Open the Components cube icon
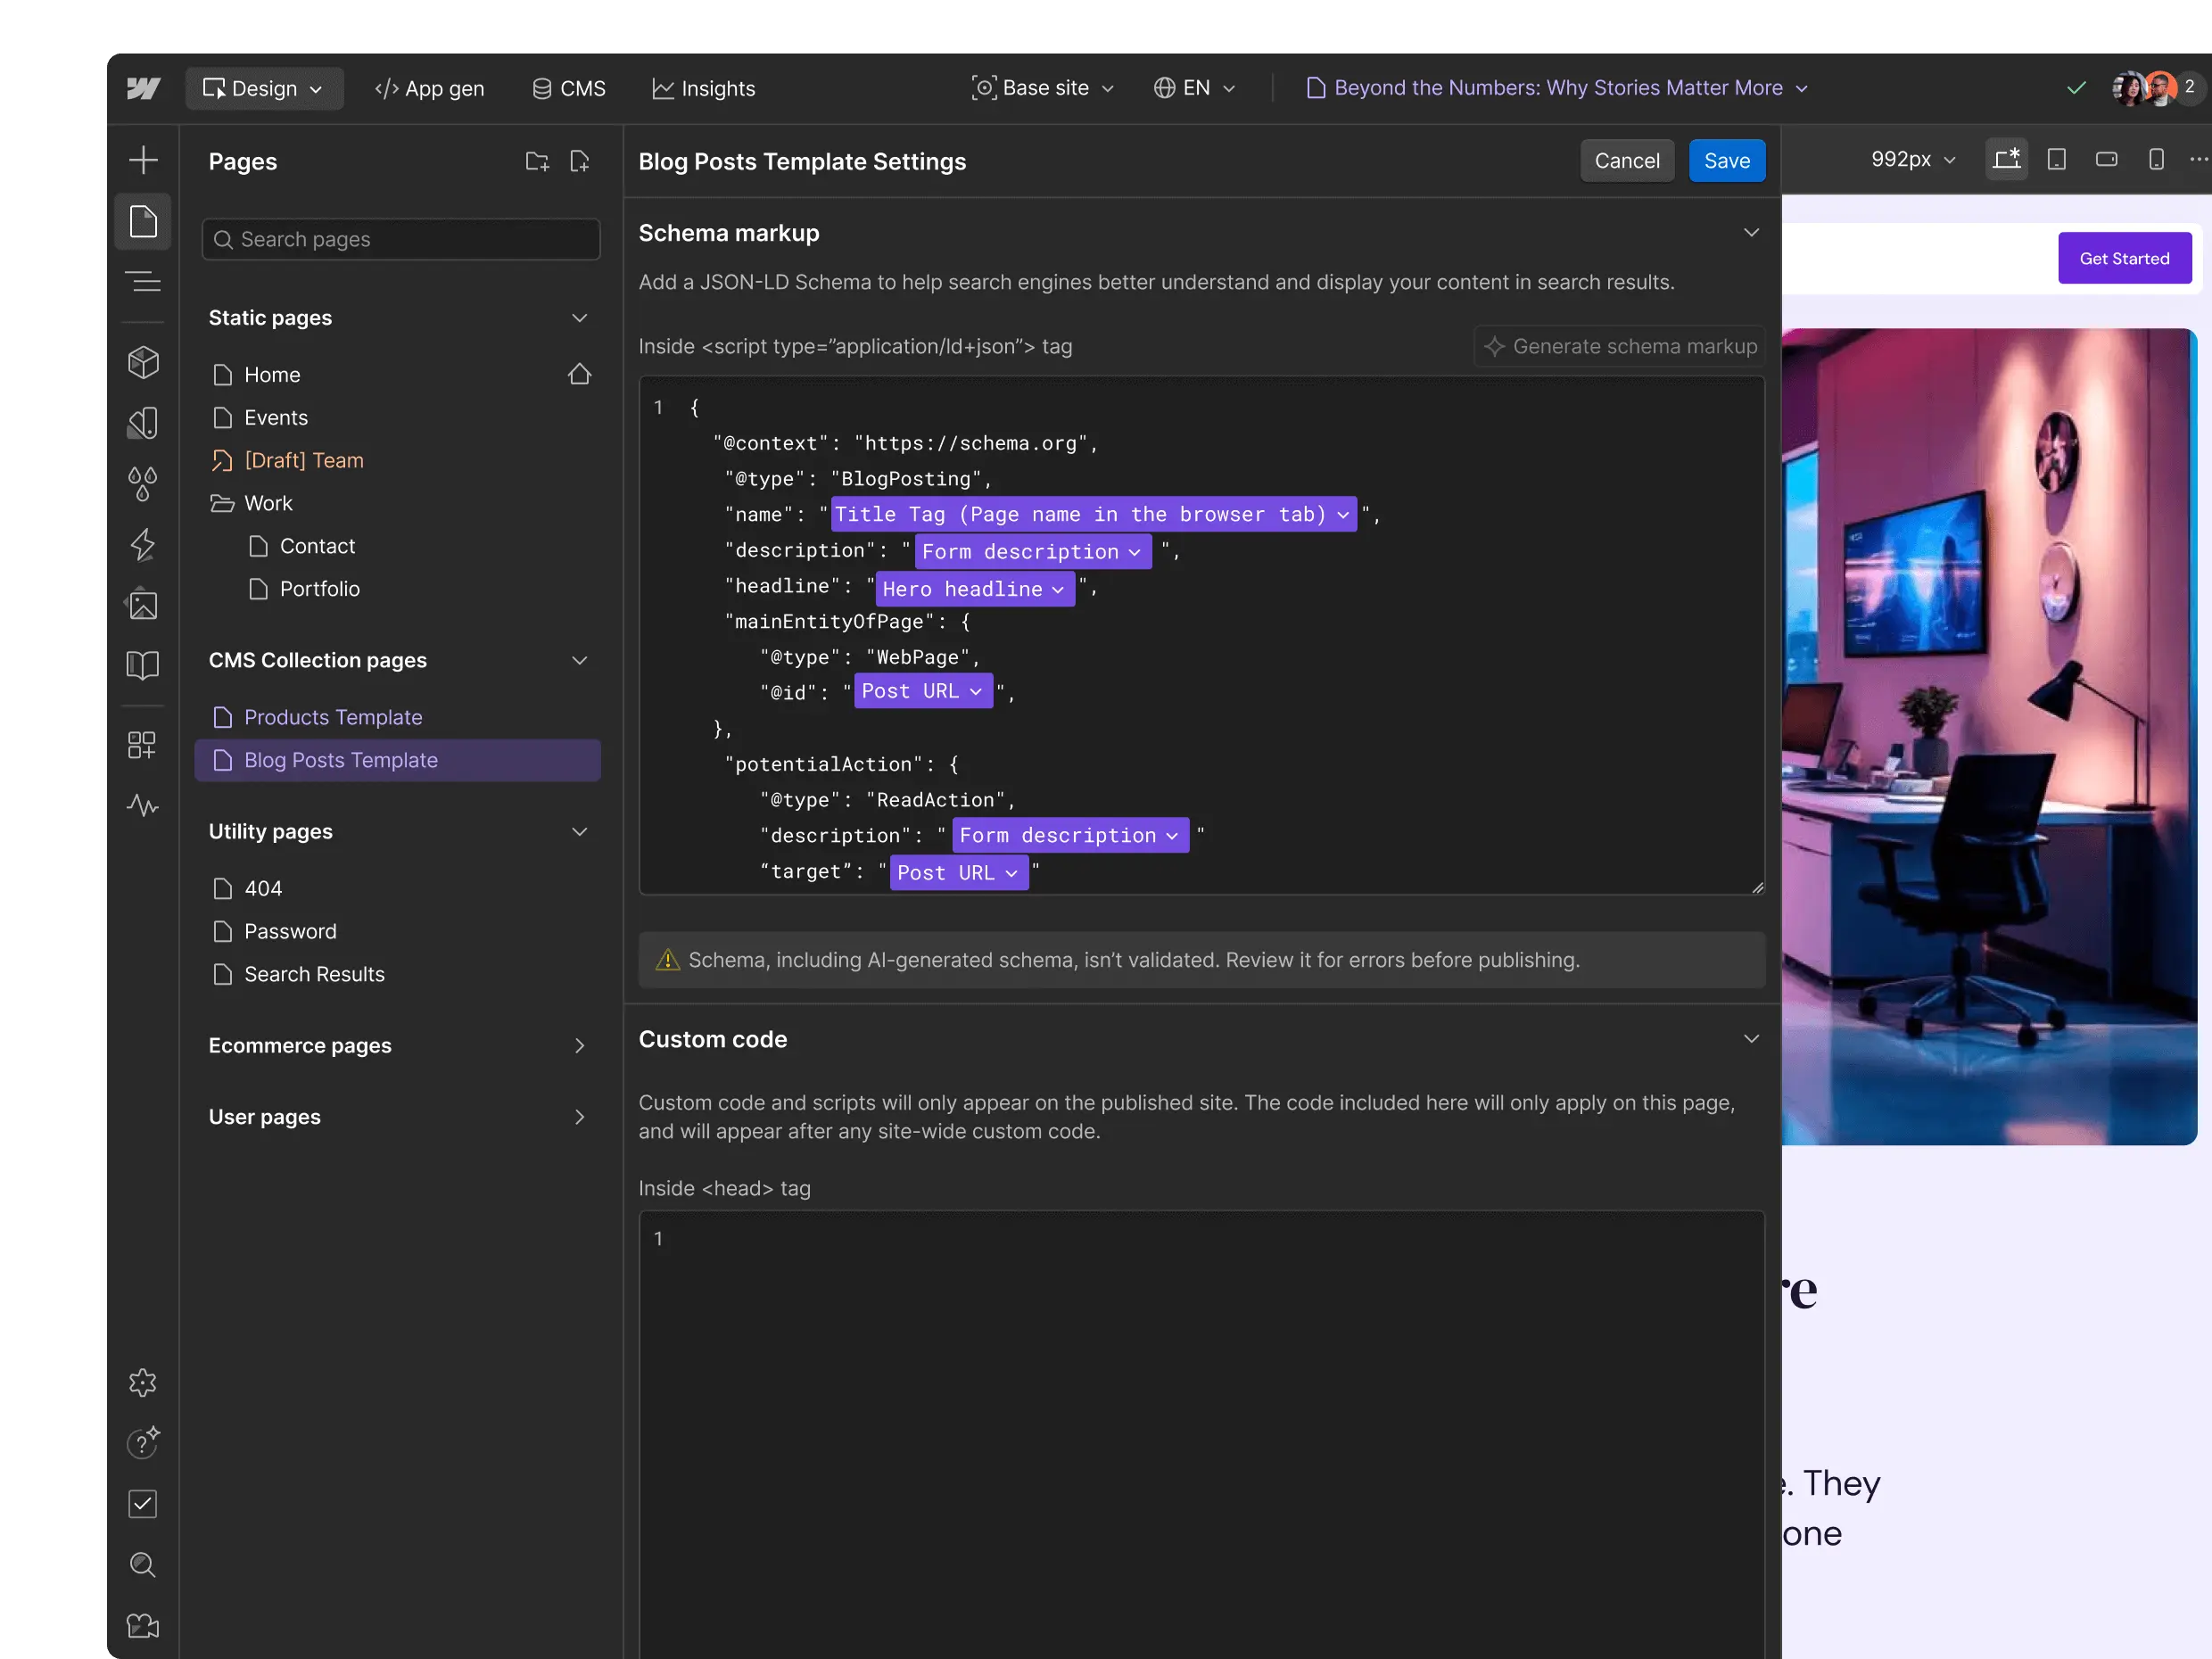 click(143, 362)
